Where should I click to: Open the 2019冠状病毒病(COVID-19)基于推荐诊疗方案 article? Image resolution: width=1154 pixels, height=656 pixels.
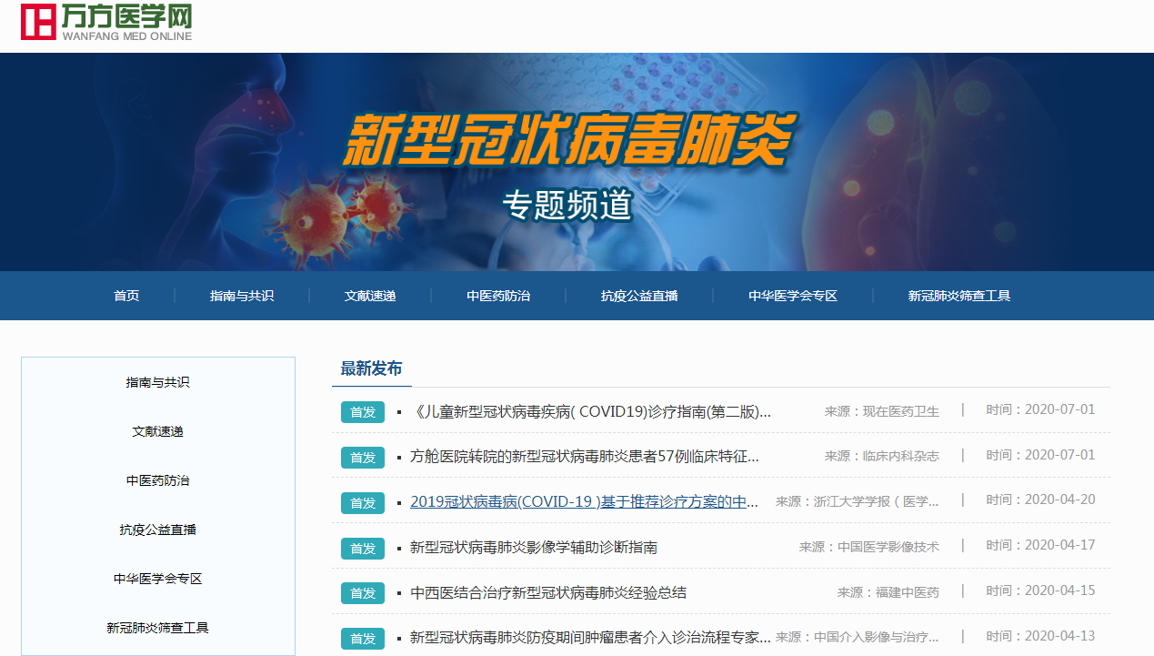[x=585, y=502]
